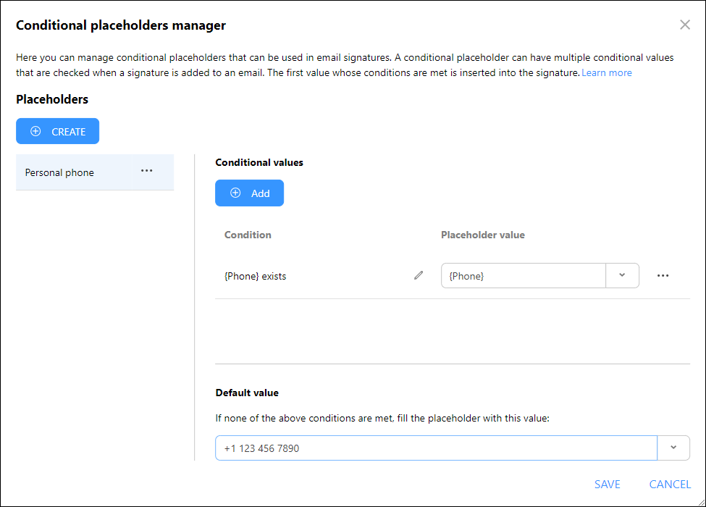Expand the default value dropdown arrow
Screen dimensions: 706x507
tap(673, 448)
